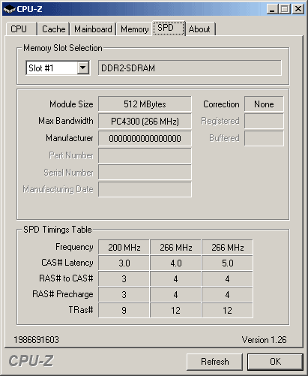Viewport: 308px width, 376px height.
Task: Switch to the CPU tab
Action: pyautogui.click(x=21, y=29)
